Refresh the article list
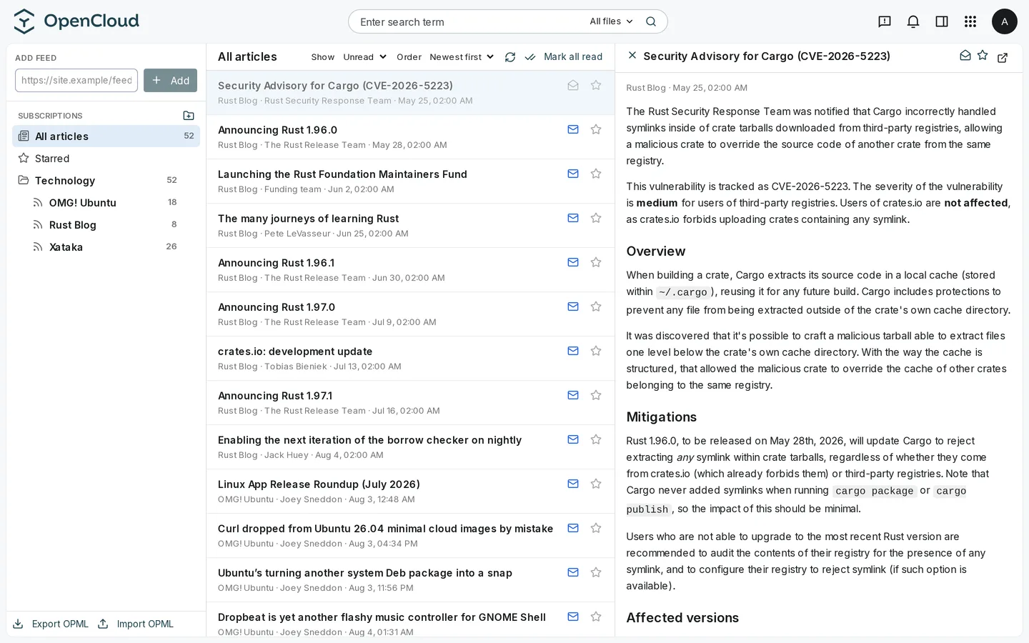 tap(510, 57)
